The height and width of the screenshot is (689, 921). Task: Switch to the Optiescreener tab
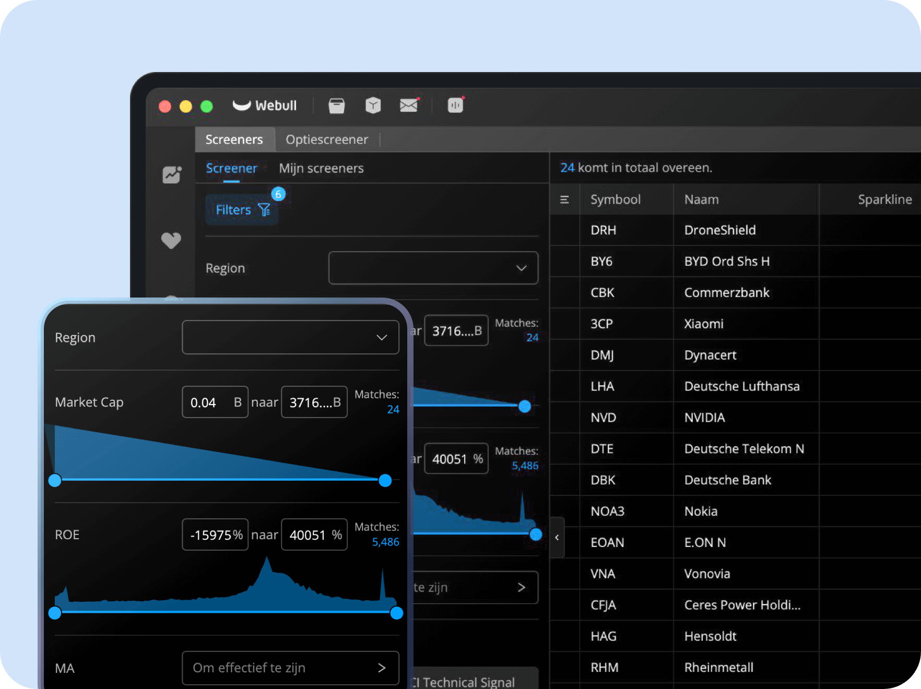[326, 139]
